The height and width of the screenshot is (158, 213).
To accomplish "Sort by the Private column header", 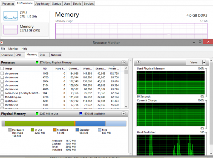I will click(114, 69).
